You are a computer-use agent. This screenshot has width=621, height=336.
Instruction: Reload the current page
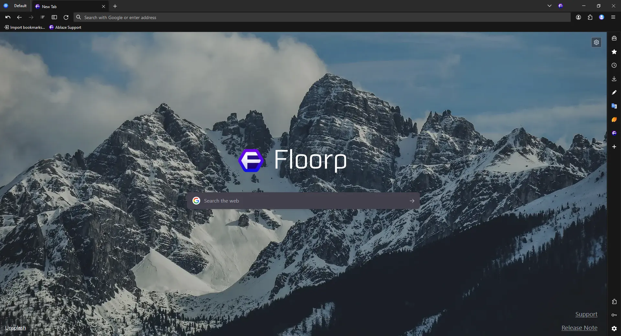point(66,17)
